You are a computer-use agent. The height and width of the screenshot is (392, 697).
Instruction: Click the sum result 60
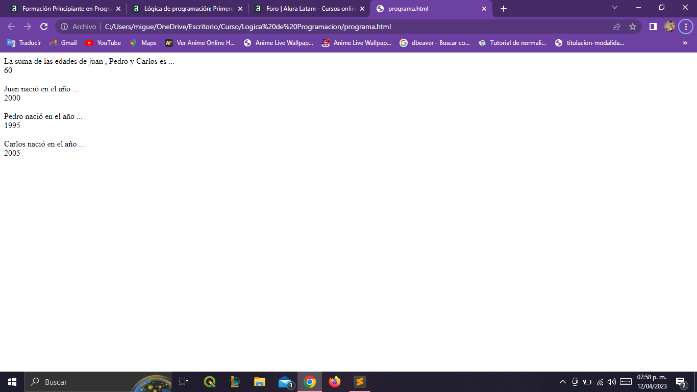point(8,70)
